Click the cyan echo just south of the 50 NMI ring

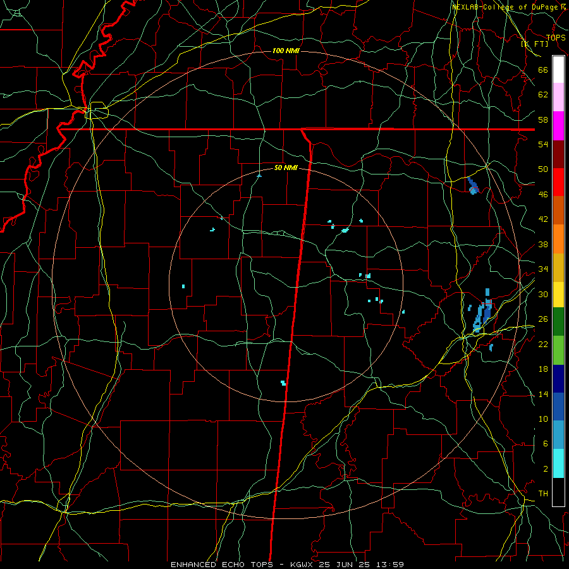point(283,383)
